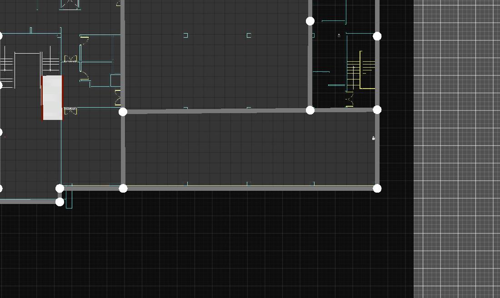Select the node at the top of the right wall
500x298 pixels.
[377, 36]
